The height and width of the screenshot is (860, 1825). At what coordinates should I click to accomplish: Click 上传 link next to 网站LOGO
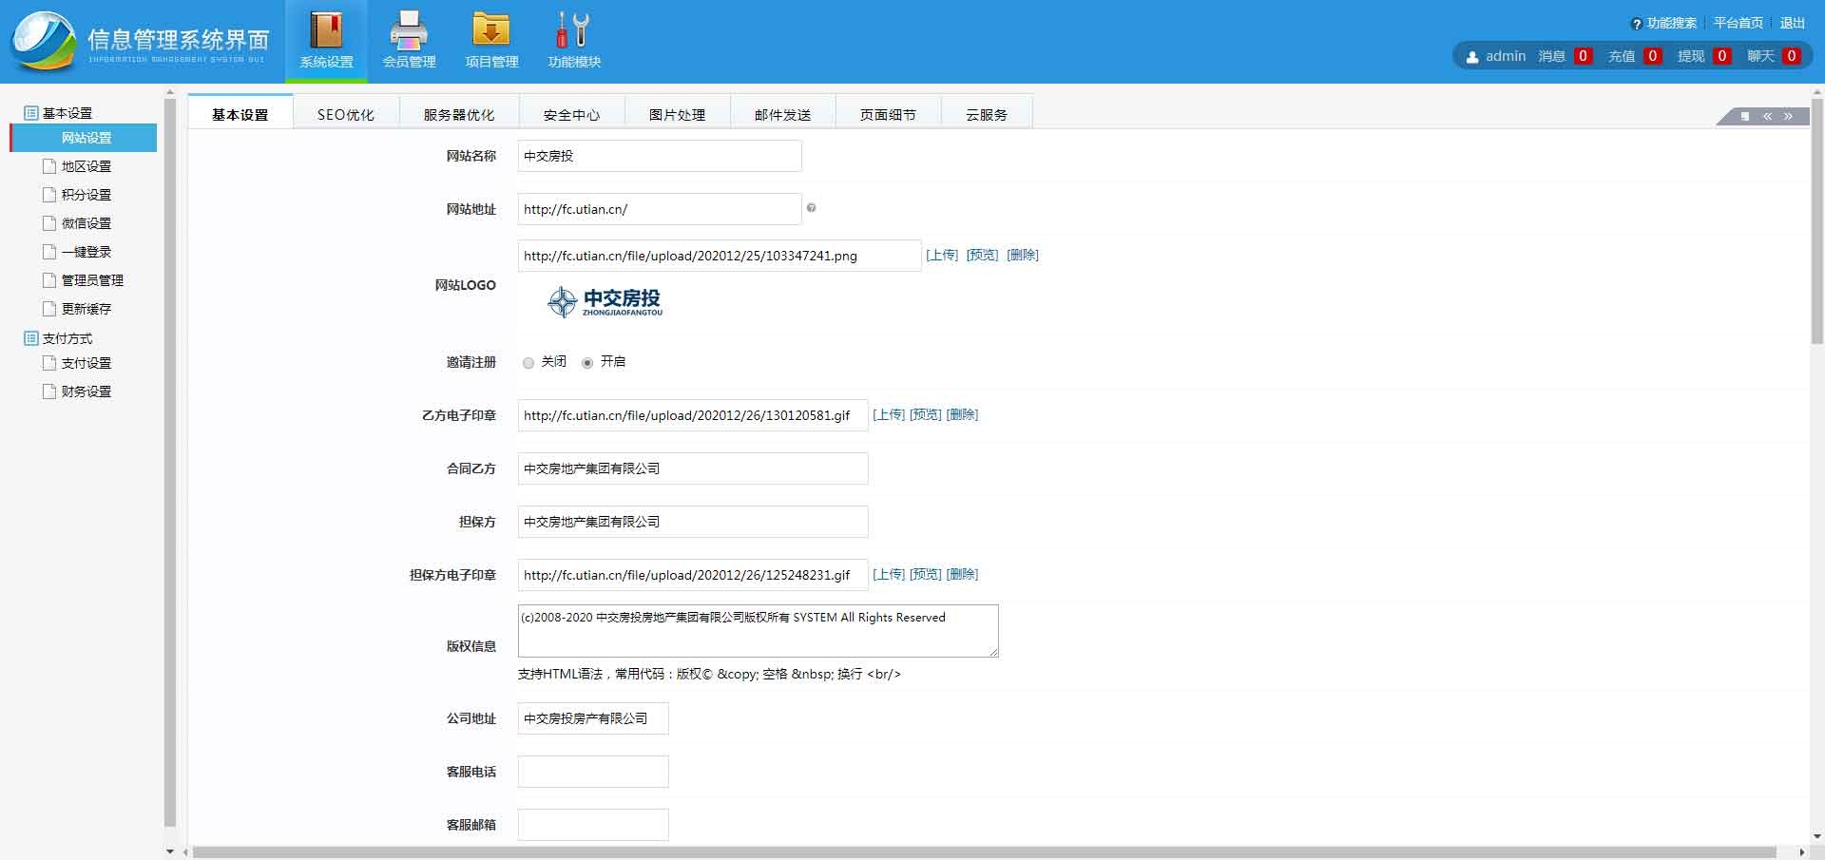(941, 255)
